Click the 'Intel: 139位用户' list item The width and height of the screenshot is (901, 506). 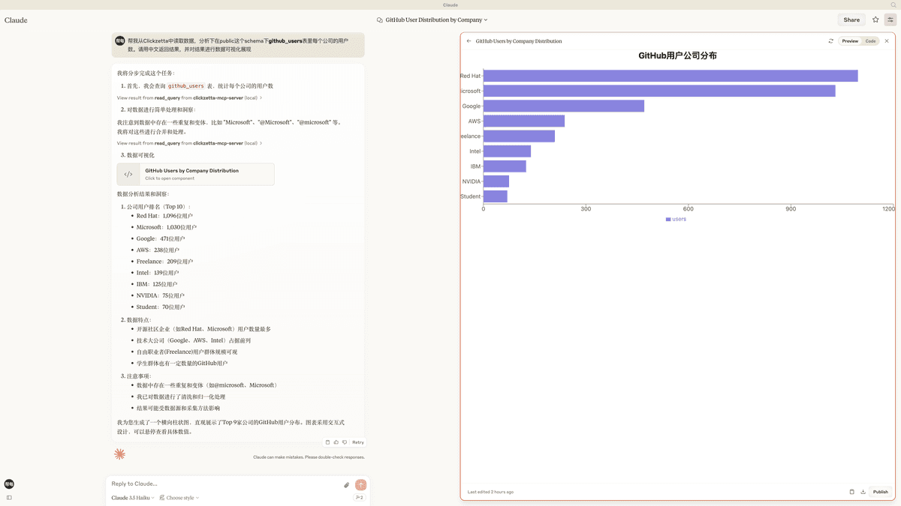tap(157, 273)
